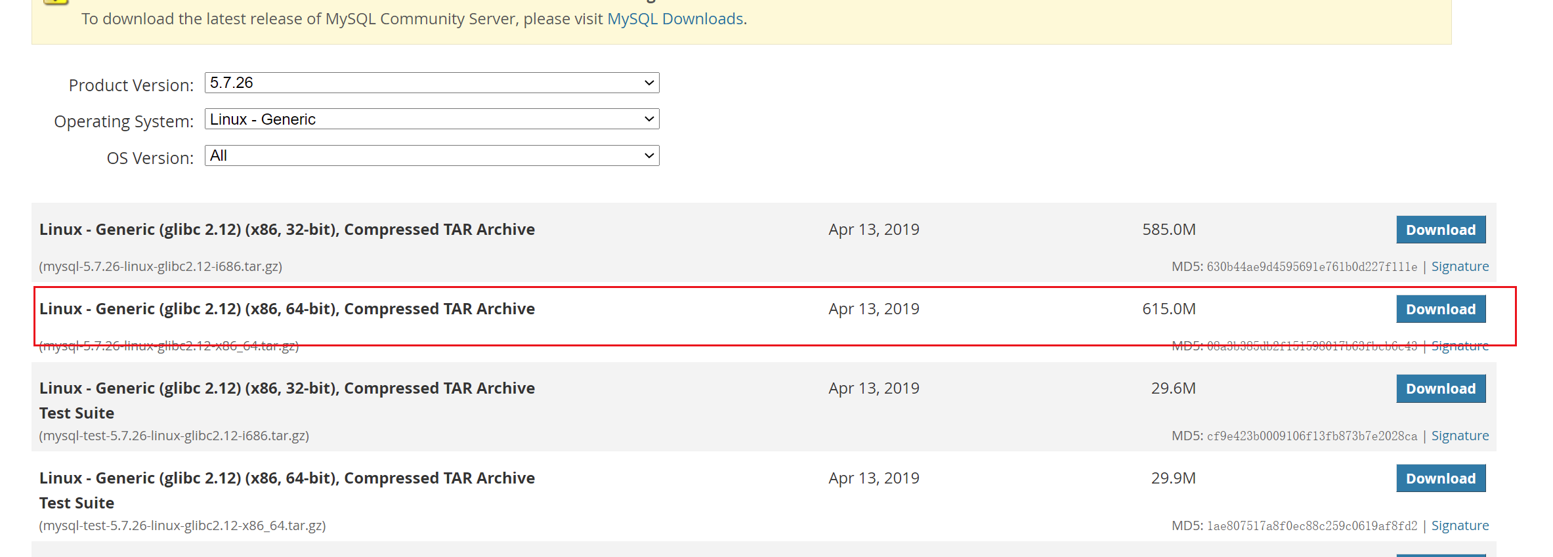Viewport: 1553px width, 557px height.
Task: Download the 29.6M 32-bit Test Suite archive
Action: (1441, 388)
